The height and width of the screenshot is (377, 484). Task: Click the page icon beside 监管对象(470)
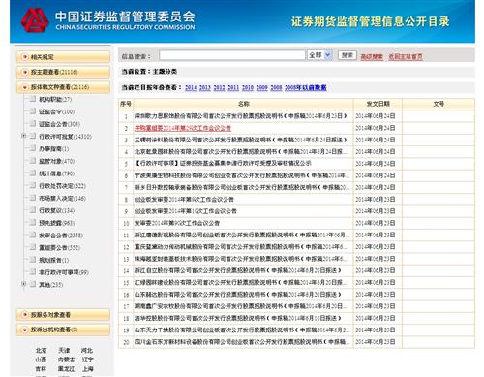(x=33, y=161)
